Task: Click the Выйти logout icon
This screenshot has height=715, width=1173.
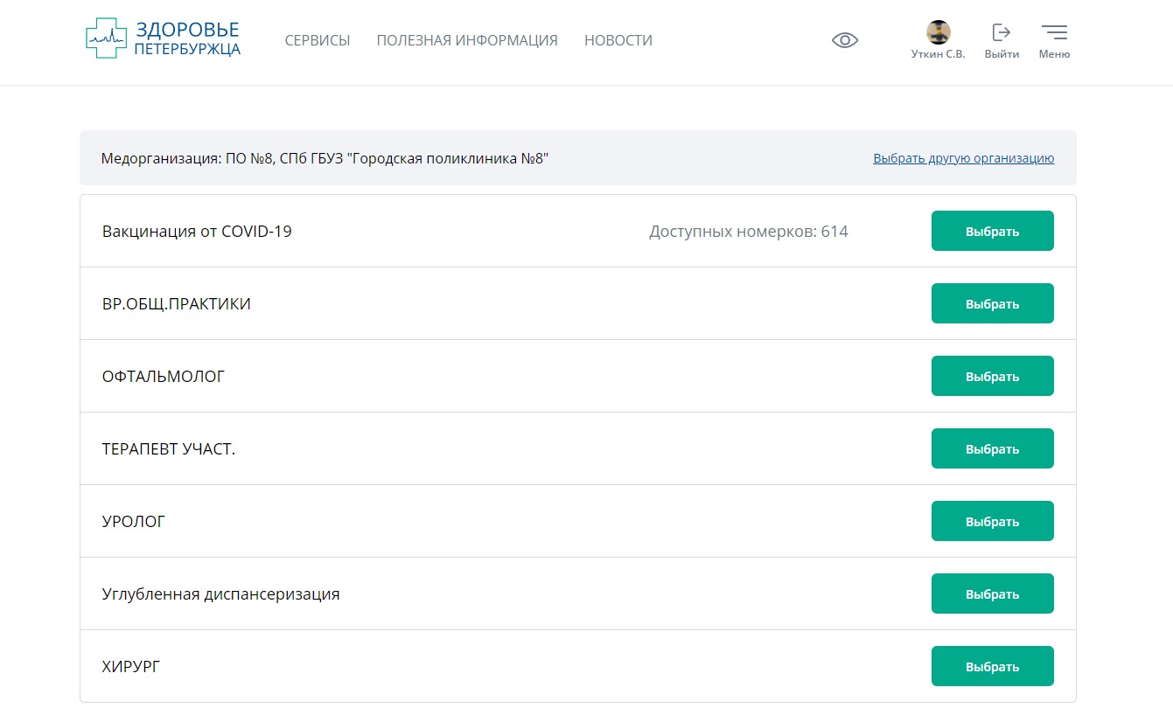Action: (1001, 33)
